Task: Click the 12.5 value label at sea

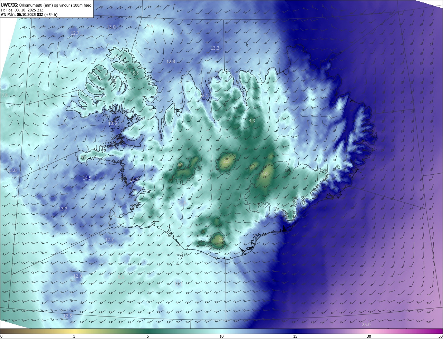Action: click(x=67, y=316)
